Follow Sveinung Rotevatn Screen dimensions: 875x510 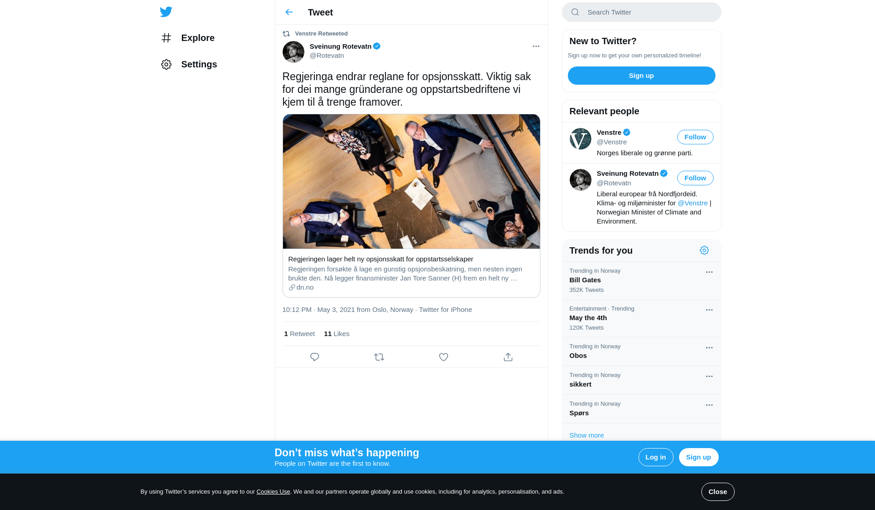tap(695, 178)
